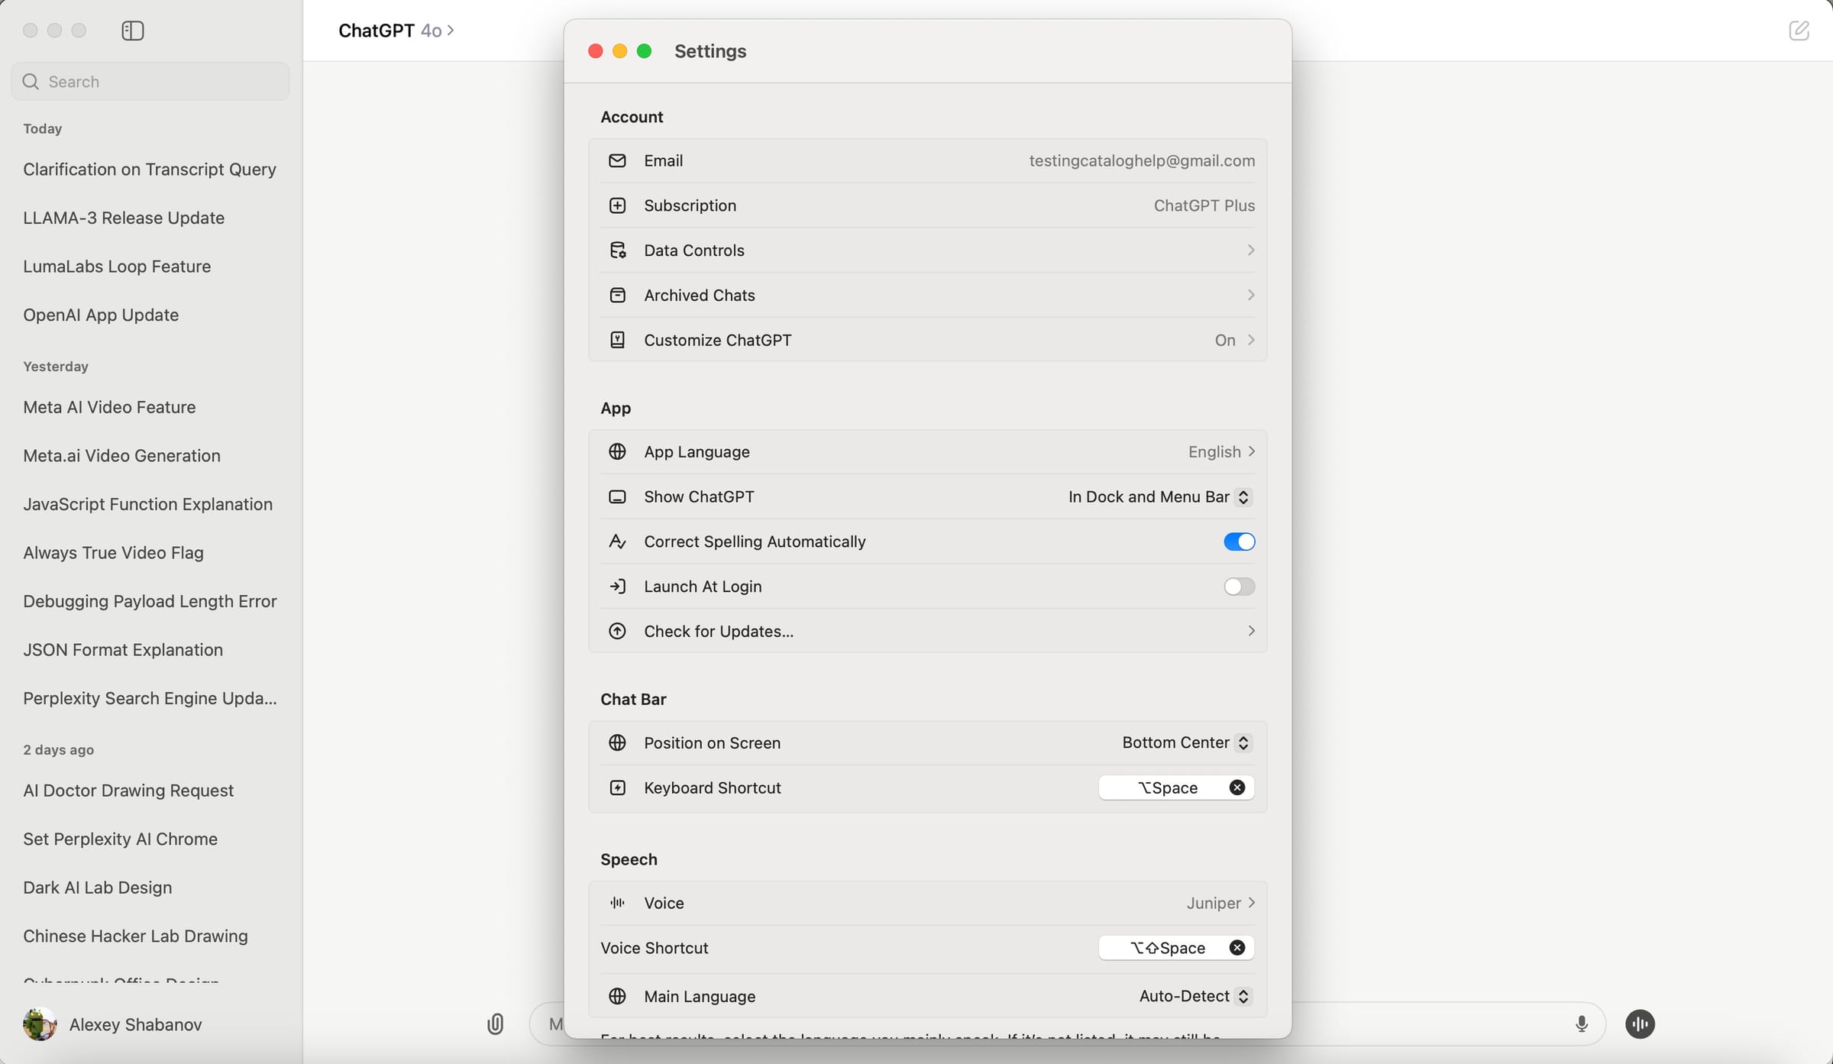Viewport: 1833px width, 1064px height.
Task: Click the sidebar toggle icon
Action: [x=133, y=31]
